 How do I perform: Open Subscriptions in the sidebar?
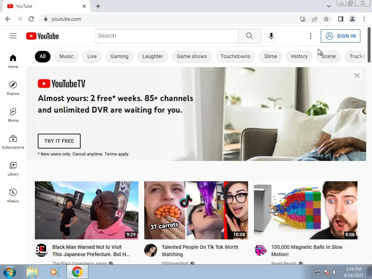13,142
